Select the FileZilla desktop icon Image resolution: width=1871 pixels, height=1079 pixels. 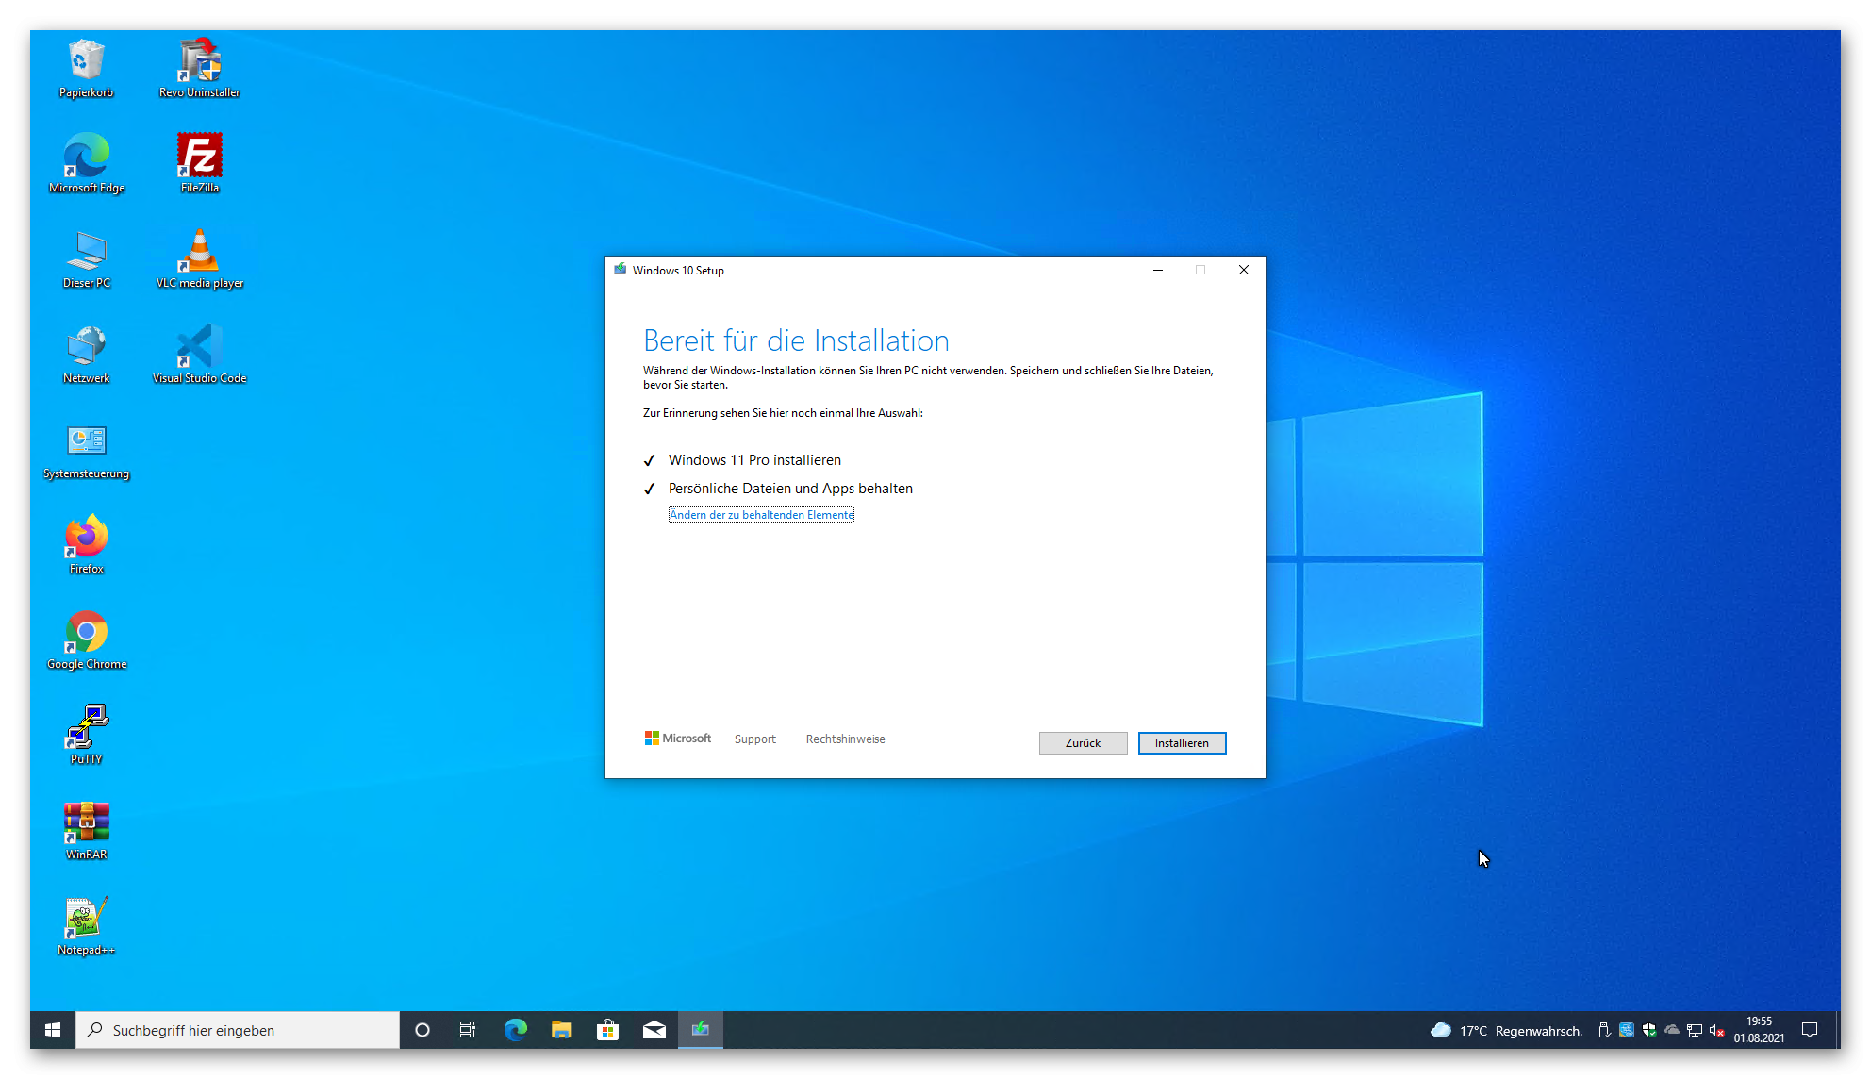pos(199,163)
